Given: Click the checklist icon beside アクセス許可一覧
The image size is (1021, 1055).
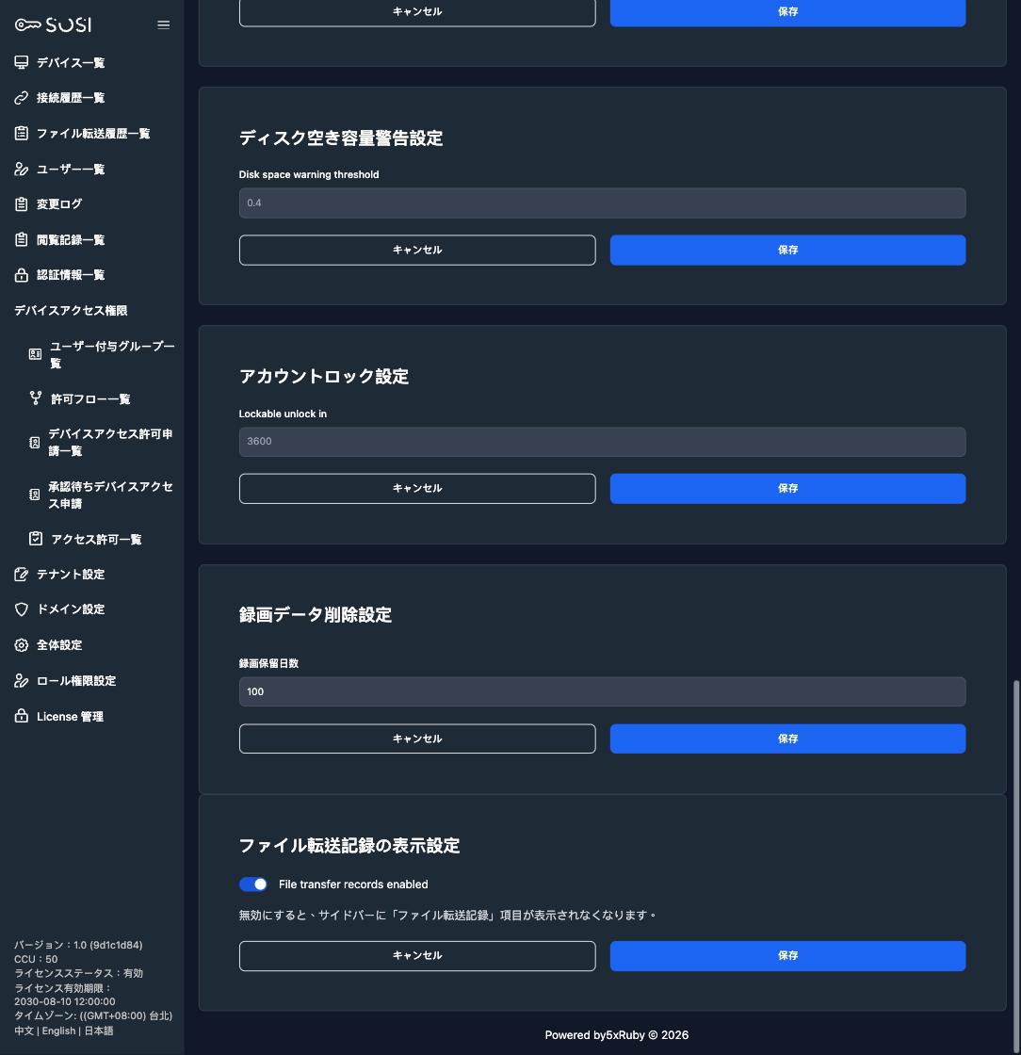Looking at the screenshot, I should (36, 538).
